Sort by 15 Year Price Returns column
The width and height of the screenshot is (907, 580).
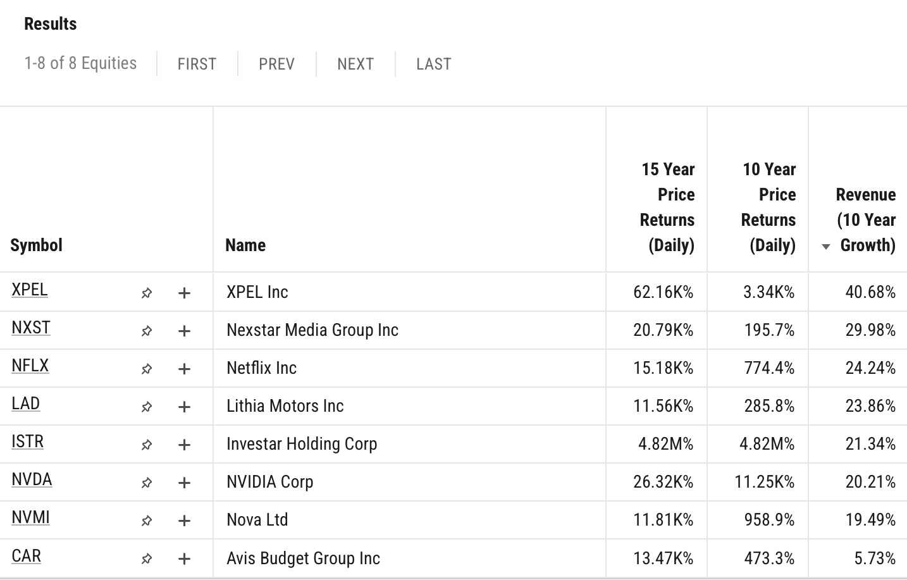[667, 207]
